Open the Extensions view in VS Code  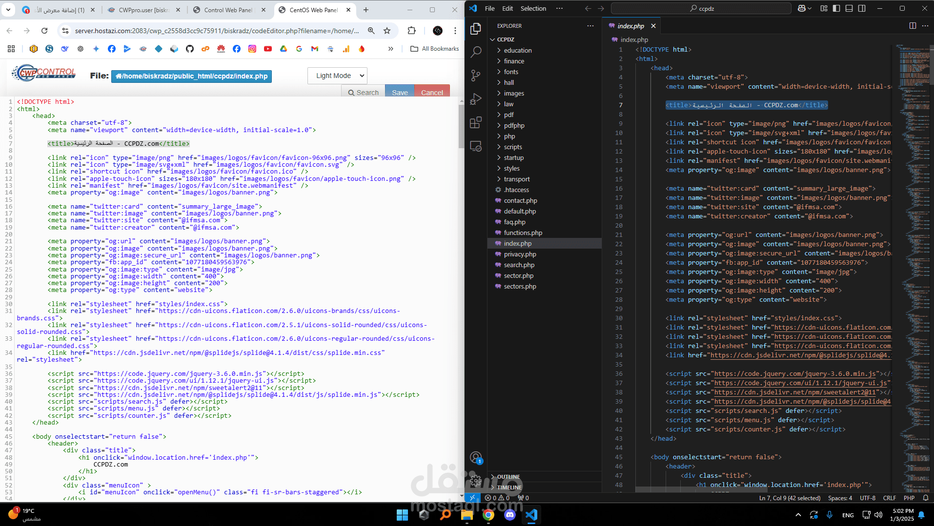[x=476, y=122]
